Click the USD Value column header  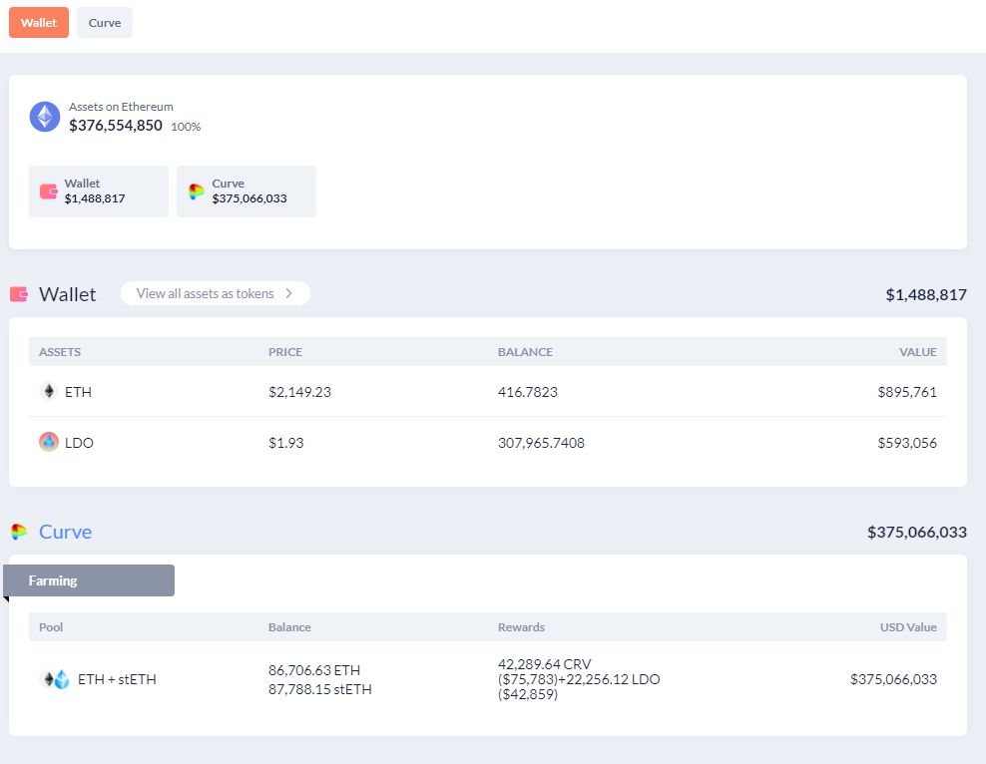pos(908,627)
